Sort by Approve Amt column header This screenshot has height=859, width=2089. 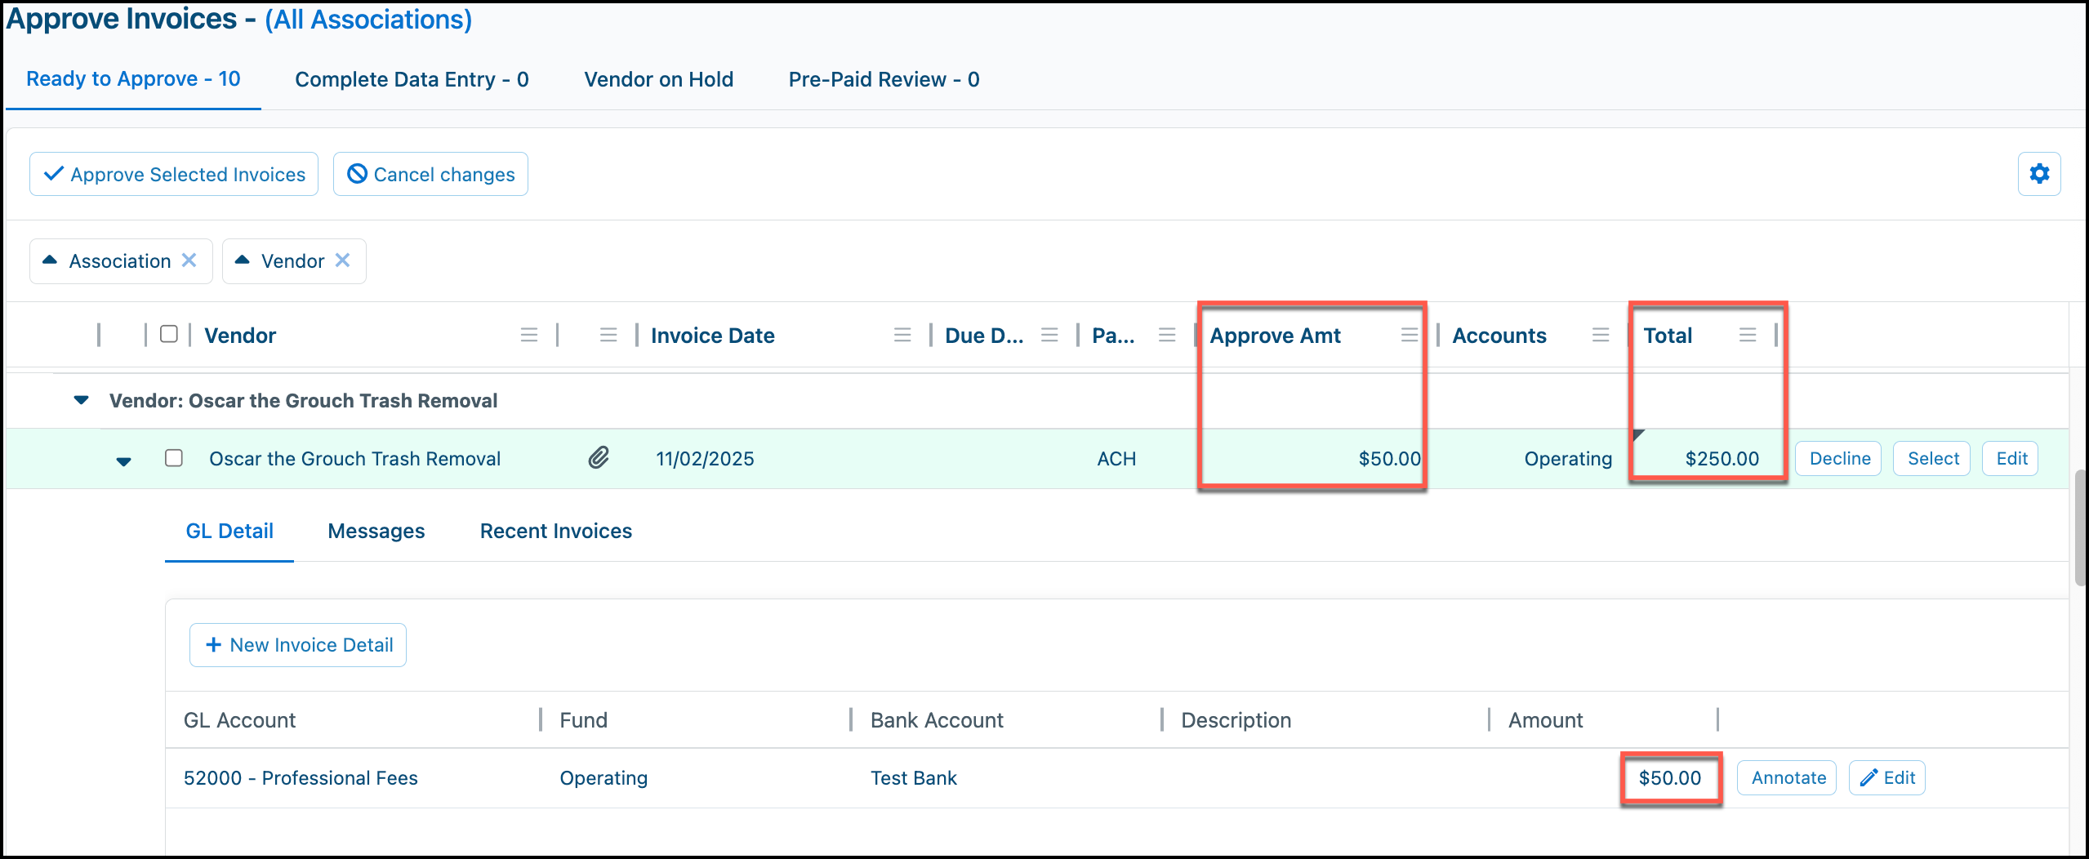(1275, 336)
